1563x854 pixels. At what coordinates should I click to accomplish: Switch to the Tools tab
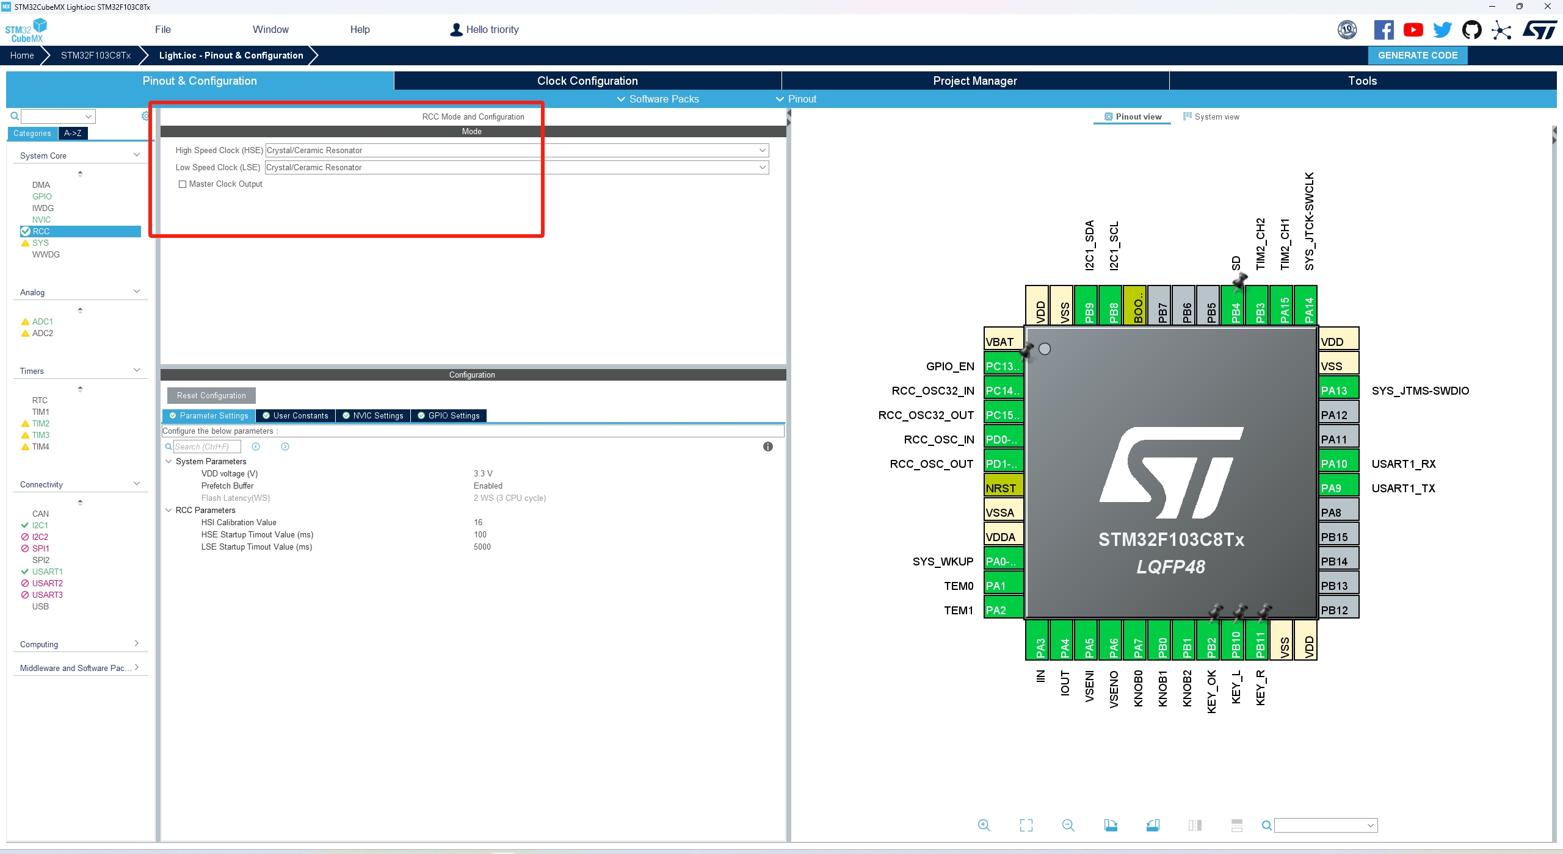coord(1363,81)
